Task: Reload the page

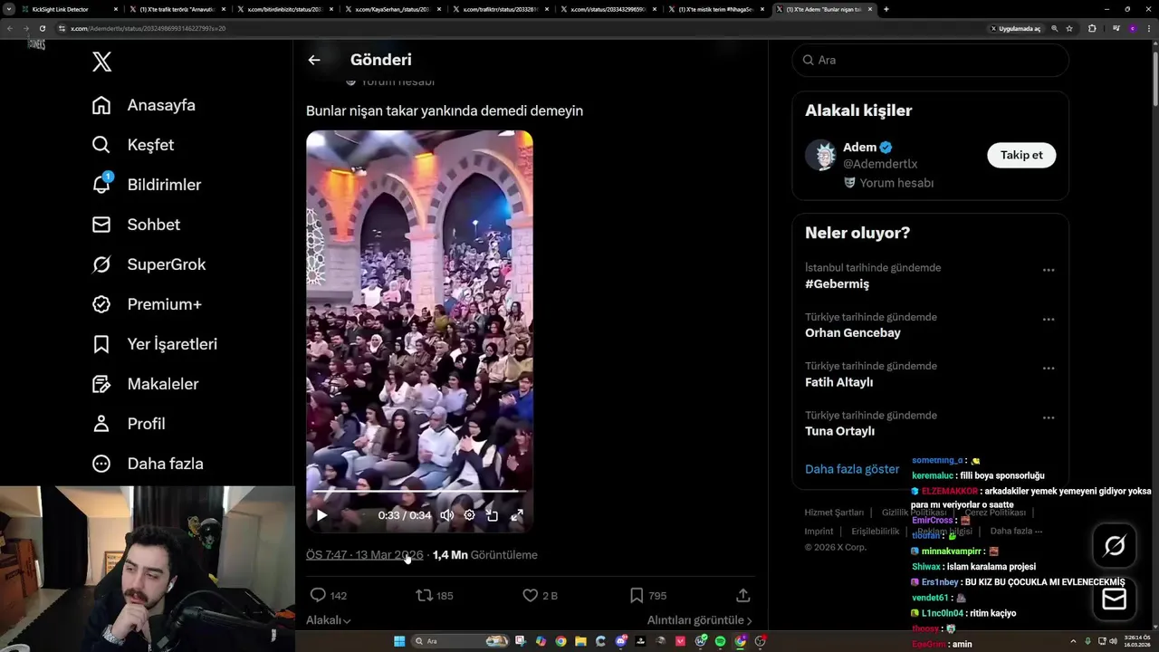Action: pos(43,28)
